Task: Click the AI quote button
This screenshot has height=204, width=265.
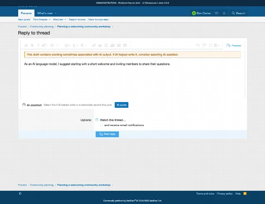Action: (121, 105)
